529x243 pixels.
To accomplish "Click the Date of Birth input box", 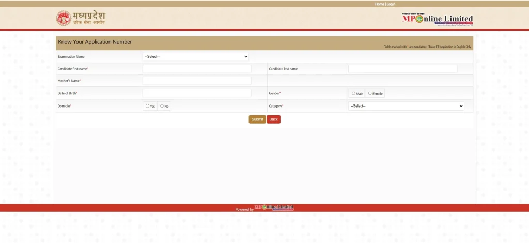I will coord(197,93).
